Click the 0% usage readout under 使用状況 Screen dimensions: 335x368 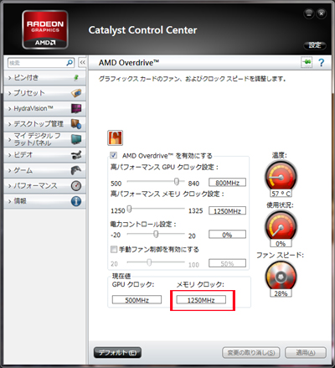281,243
